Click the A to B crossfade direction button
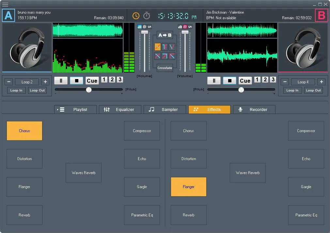The height and width of the screenshot is (233, 330). point(164,35)
